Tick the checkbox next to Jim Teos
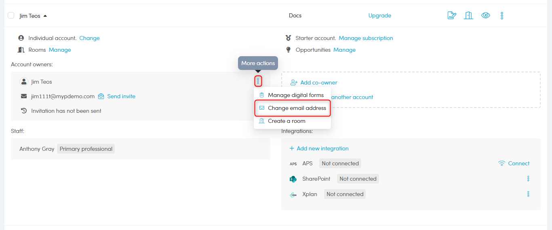Image resolution: width=552 pixels, height=230 pixels. (x=11, y=16)
